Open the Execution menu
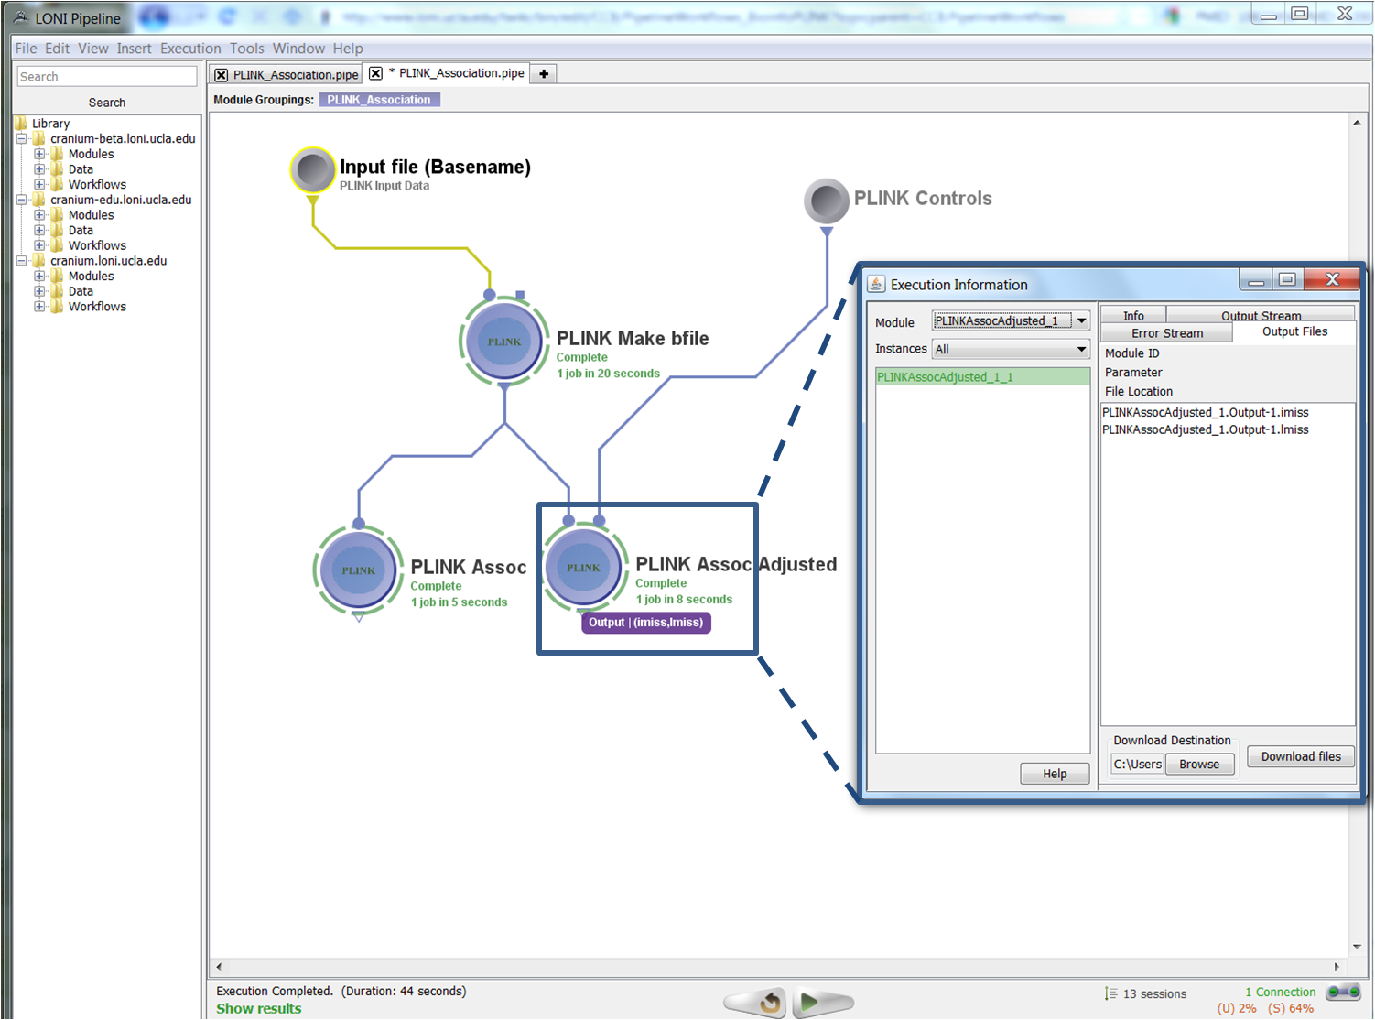 pos(190,49)
